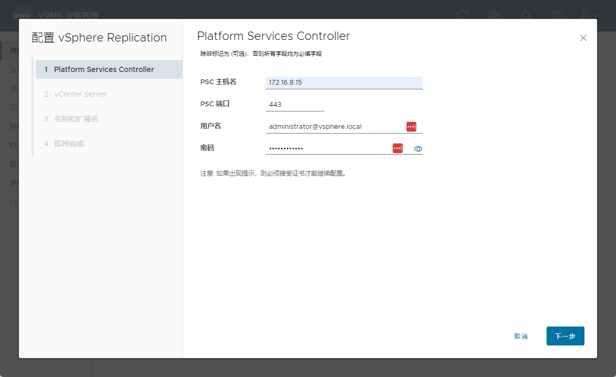Click the password manager icon in password field

coord(398,148)
